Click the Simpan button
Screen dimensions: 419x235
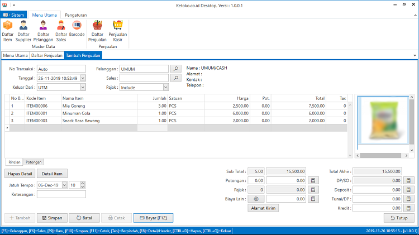click(x=52, y=218)
